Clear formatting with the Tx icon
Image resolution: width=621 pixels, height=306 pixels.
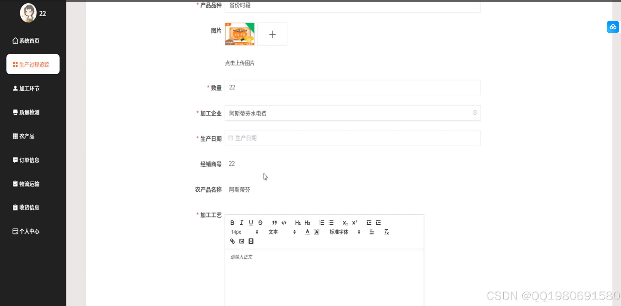click(x=386, y=232)
